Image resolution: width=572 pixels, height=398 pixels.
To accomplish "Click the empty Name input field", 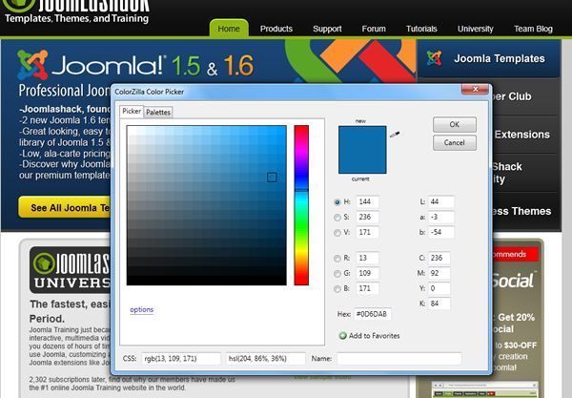I will coord(399,359).
